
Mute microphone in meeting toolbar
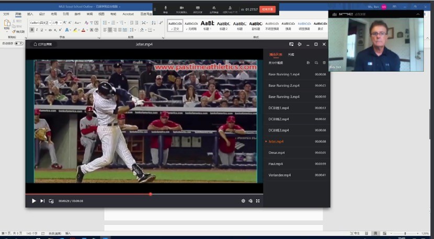(166, 9)
